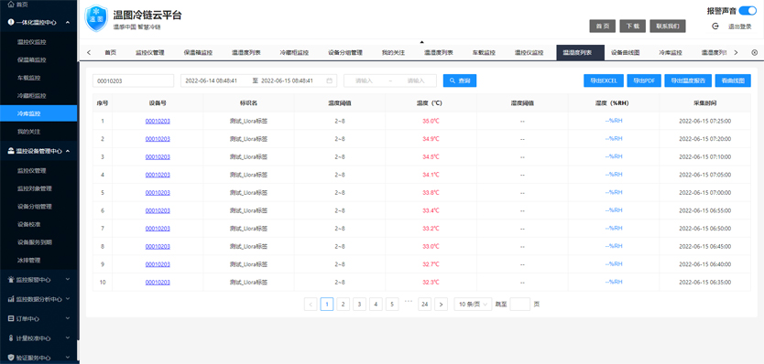Screen dimensions: 764x364
Task: Expand the 监控报警中心 sidebar section
Action: point(67,280)
